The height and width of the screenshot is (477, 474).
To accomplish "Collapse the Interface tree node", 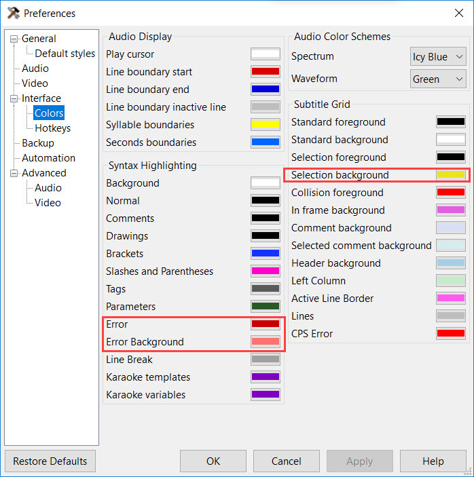I will [14, 98].
